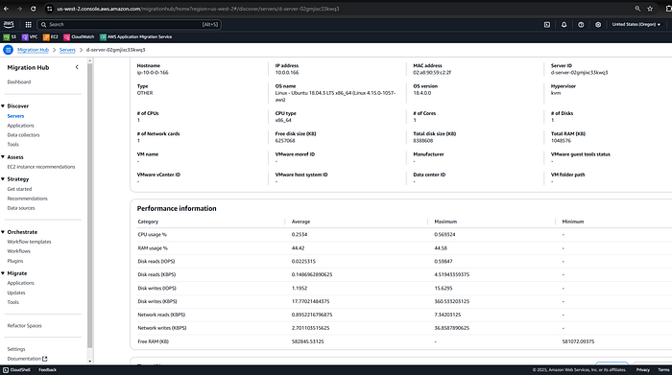This screenshot has width=672, height=375.
Task: Open CloudShell in the footer bar
Action: [x=16, y=370]
